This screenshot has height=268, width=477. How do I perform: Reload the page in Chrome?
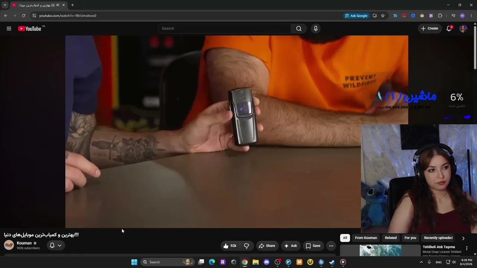[x=23, y=16]
